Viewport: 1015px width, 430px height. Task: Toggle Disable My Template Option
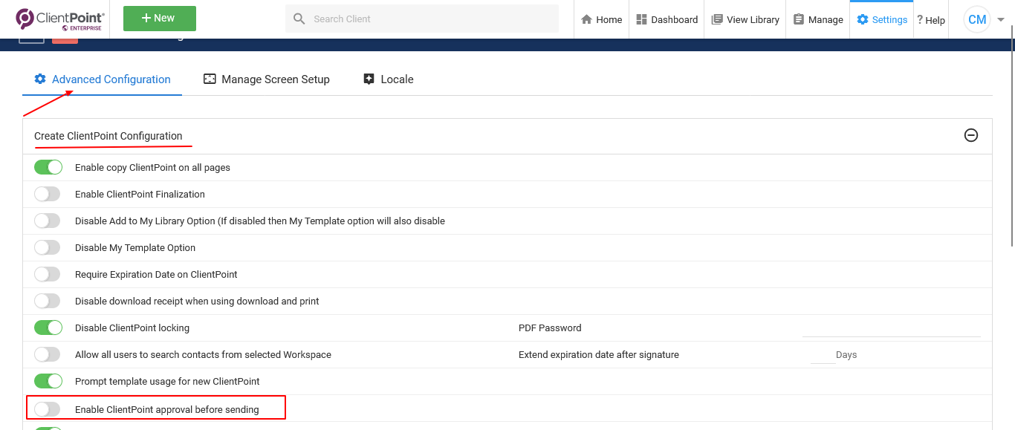[47, 247]
